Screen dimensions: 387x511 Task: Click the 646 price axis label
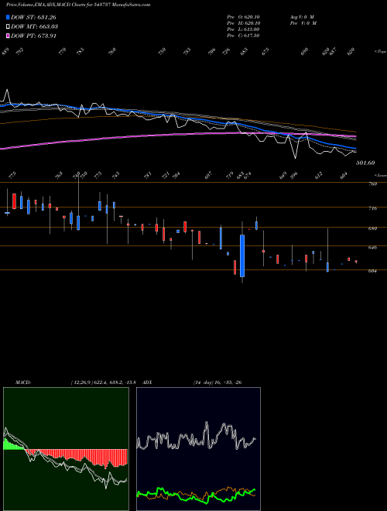click(372, 248)
